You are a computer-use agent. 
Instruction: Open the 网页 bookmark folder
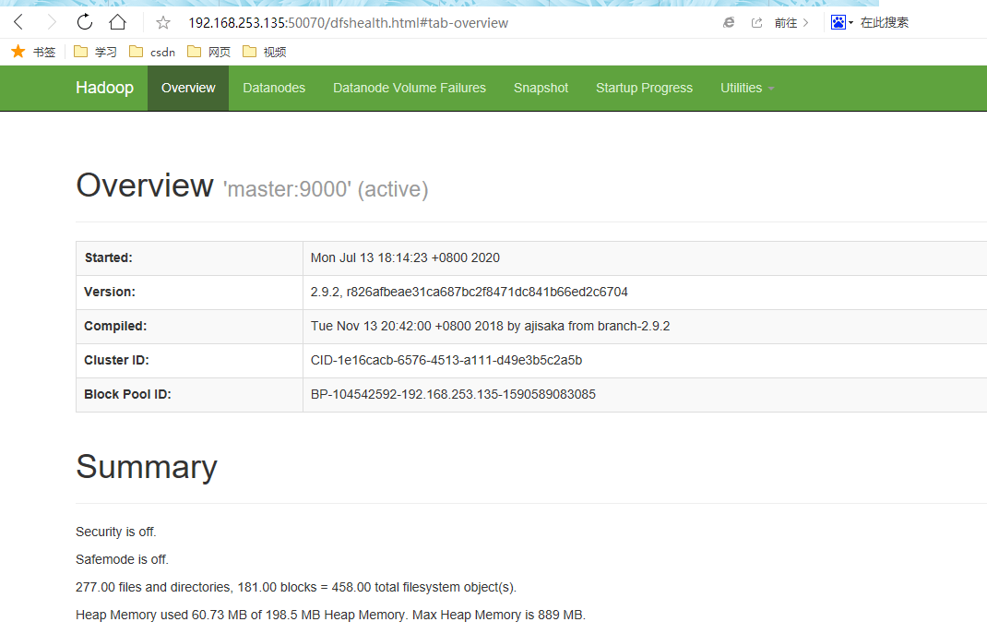[x=209, y=52]
